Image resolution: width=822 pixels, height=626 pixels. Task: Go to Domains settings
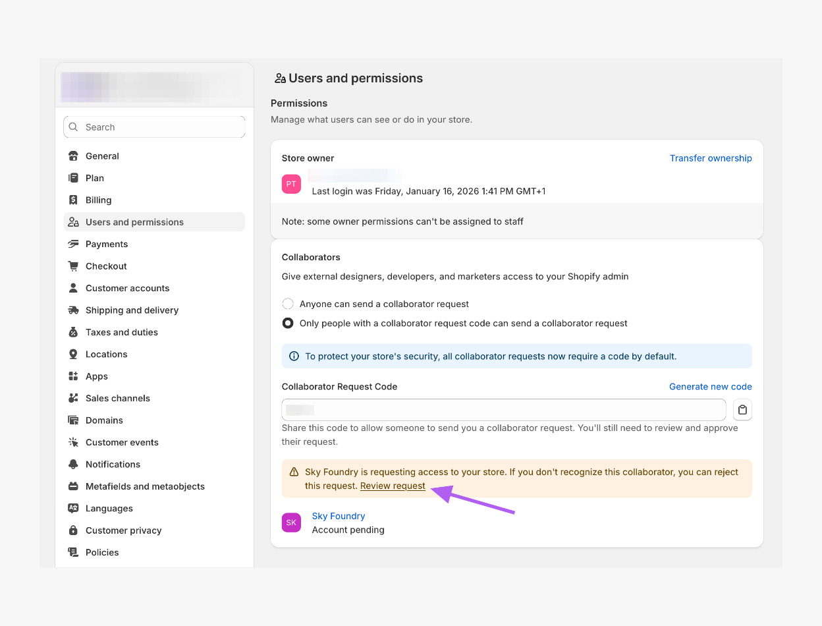pos(104,420)
